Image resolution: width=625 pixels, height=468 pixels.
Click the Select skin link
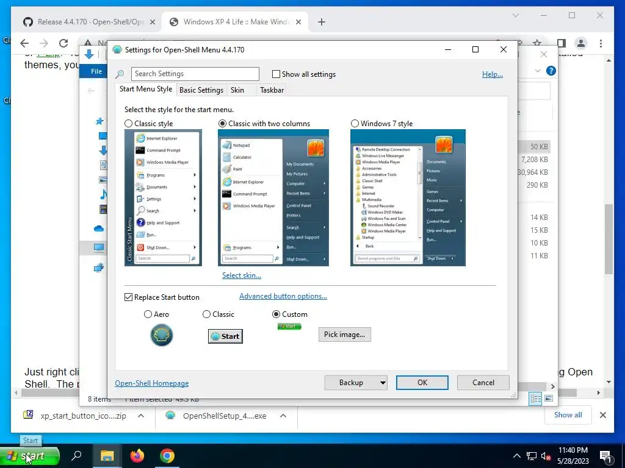(x=242, y=275)
